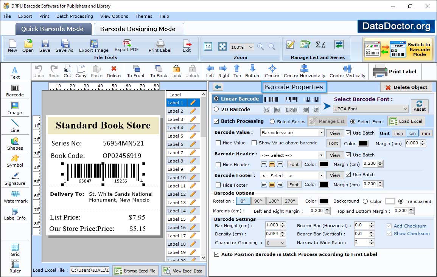Expand the Barcode Header select dropdown

point(321,155)
